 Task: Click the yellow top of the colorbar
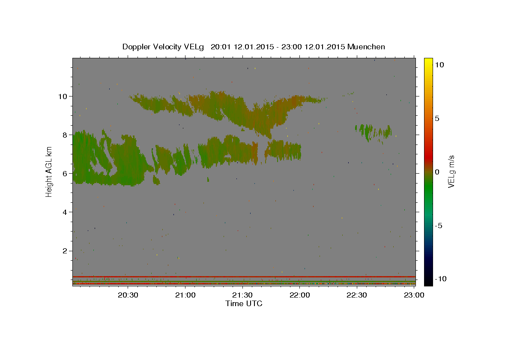point(428,61)
